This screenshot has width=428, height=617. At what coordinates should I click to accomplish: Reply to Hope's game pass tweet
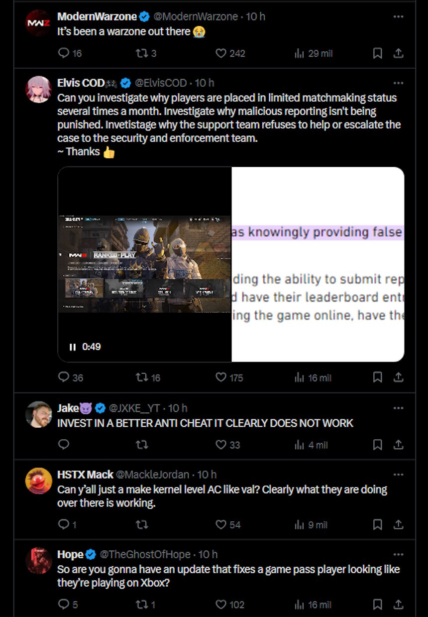[64, 605]
